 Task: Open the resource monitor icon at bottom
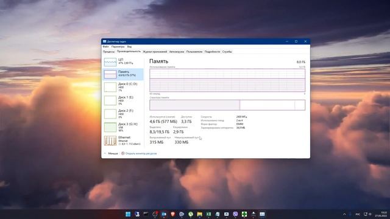pyautogui.click(x=122, y=153)
